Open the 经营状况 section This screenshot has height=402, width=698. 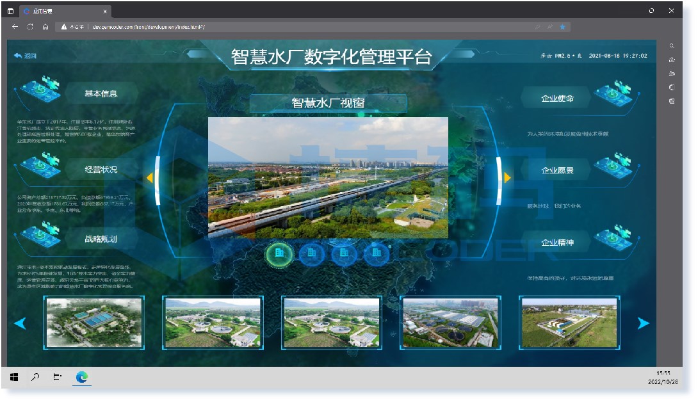click(101, 170)
